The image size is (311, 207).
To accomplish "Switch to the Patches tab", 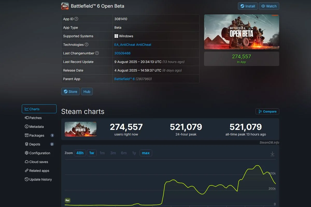I will 35,118.
